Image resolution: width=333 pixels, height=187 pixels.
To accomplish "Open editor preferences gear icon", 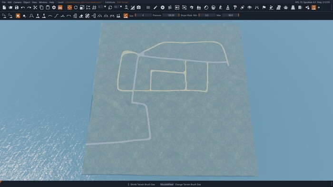I will click(54, 8).
